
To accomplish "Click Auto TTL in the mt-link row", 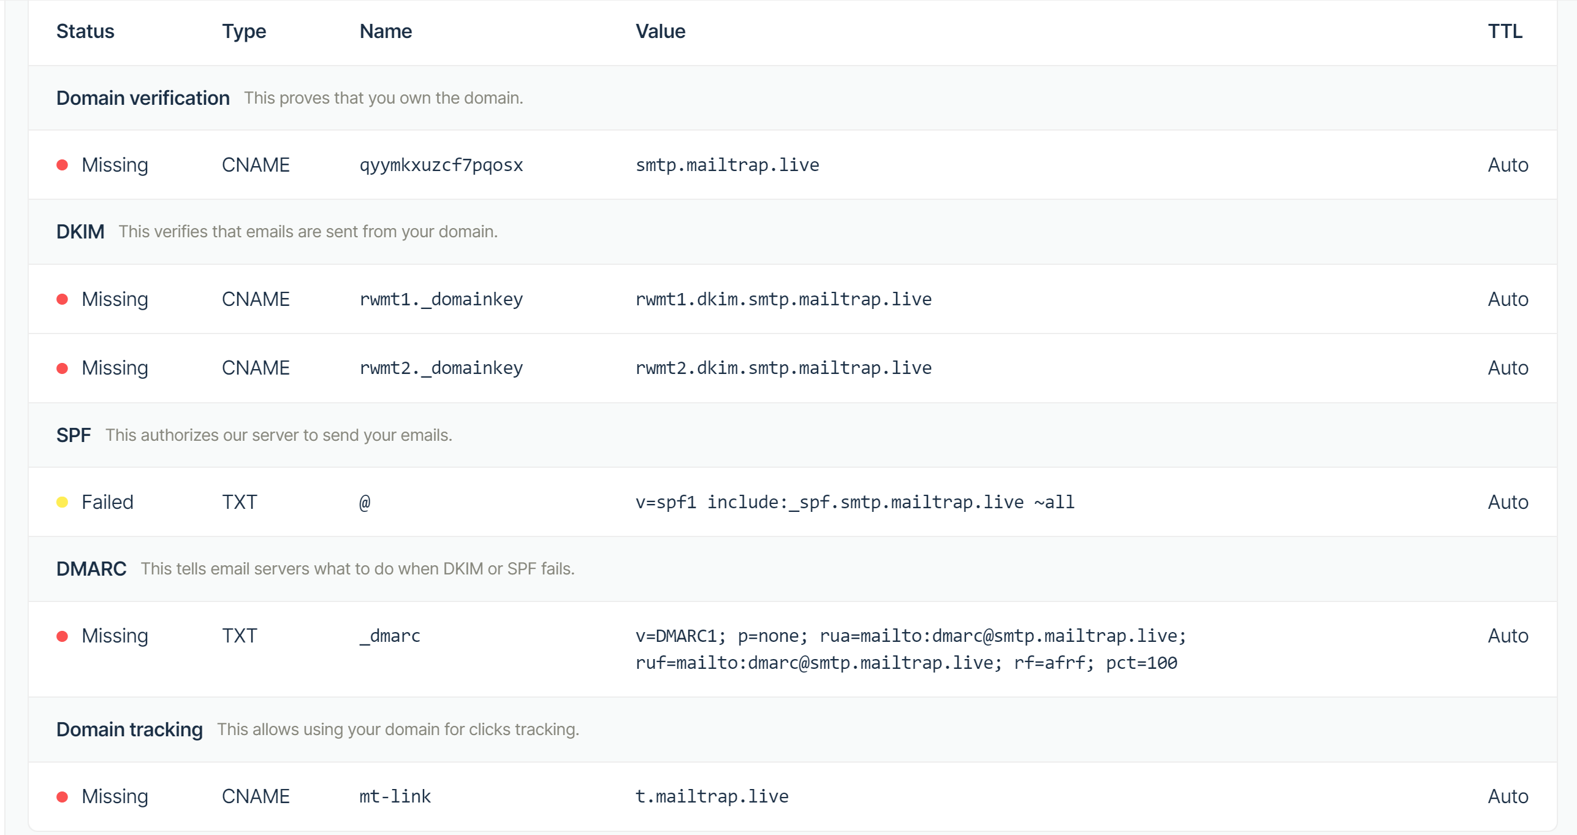I will click(x=1508, y=796).
